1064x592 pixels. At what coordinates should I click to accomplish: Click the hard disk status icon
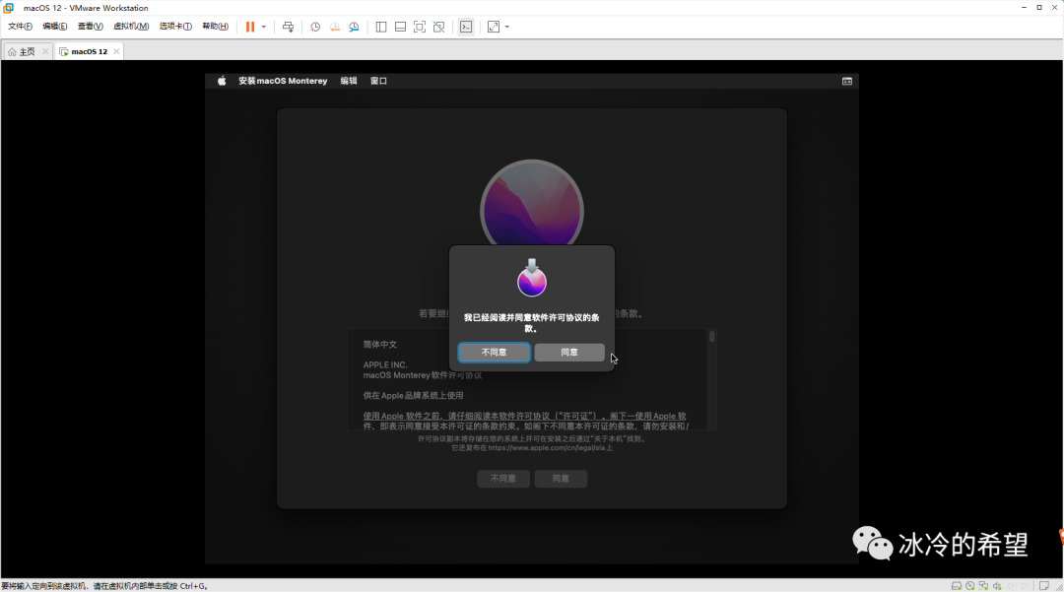click(956, 586)
